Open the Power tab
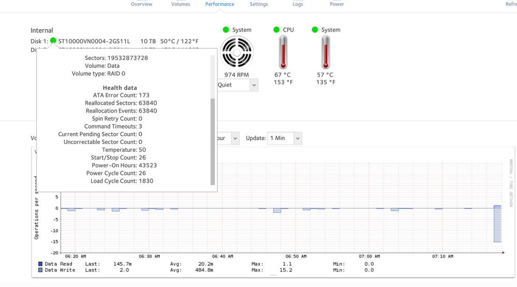The image size is (517, 287). [x=336, y=4]
